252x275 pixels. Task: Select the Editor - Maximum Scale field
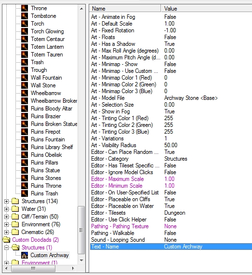click(x=171, y=179)
